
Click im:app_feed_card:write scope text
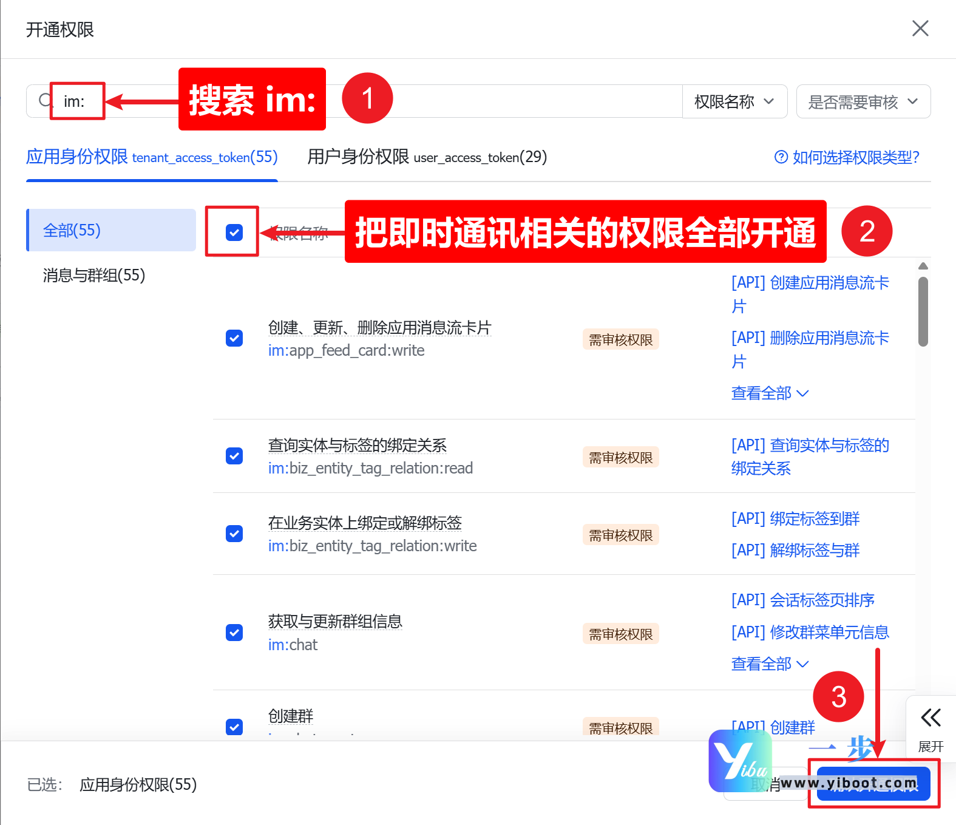[347, 351]
